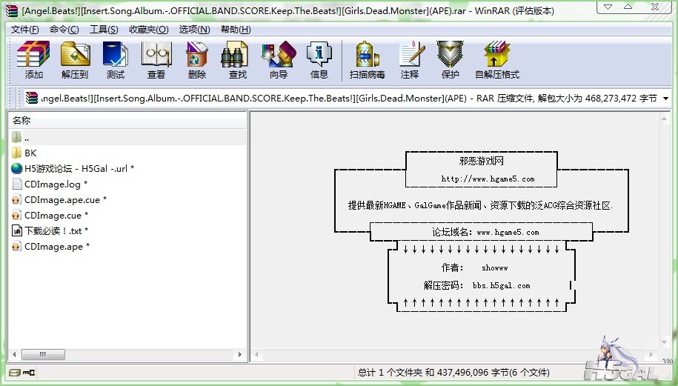Click the 添加 (Add) toolbar icon
This screenshot has height=386, width=678.
tap(33, 60)
